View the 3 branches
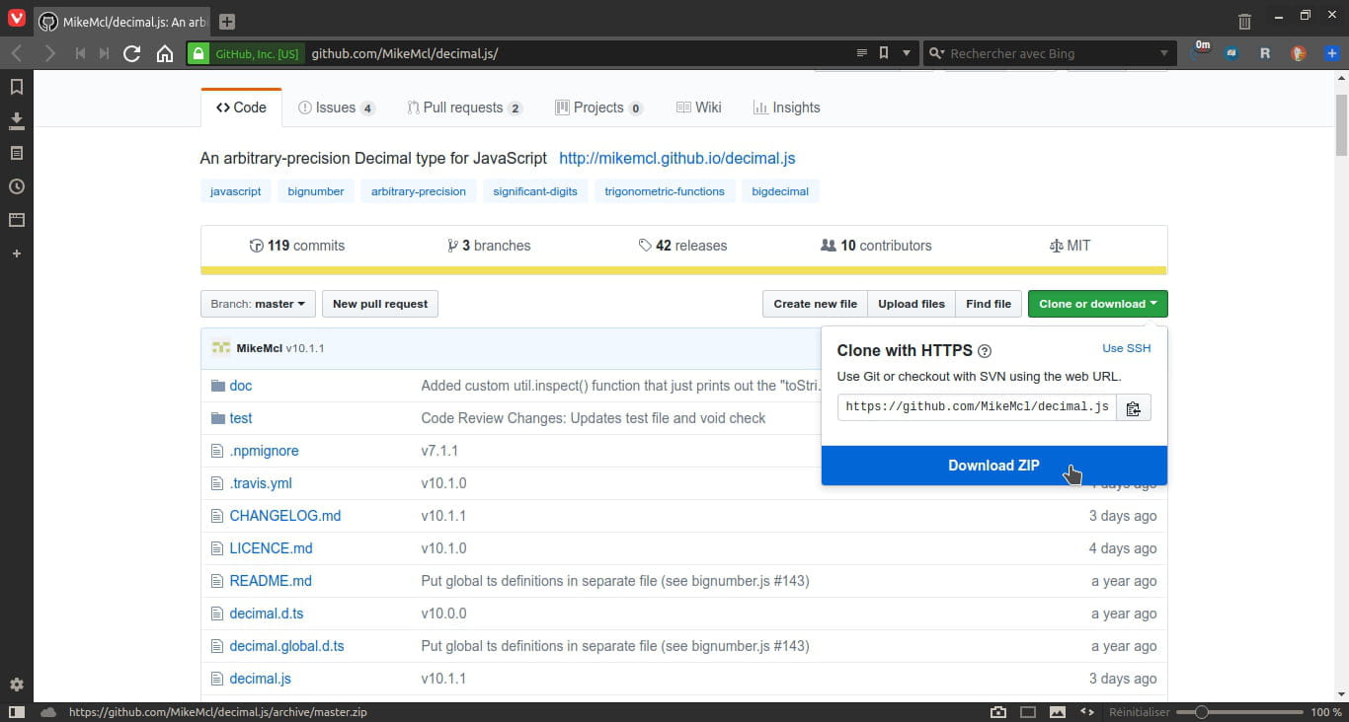Screen dimensions: 1349x722 489,246
